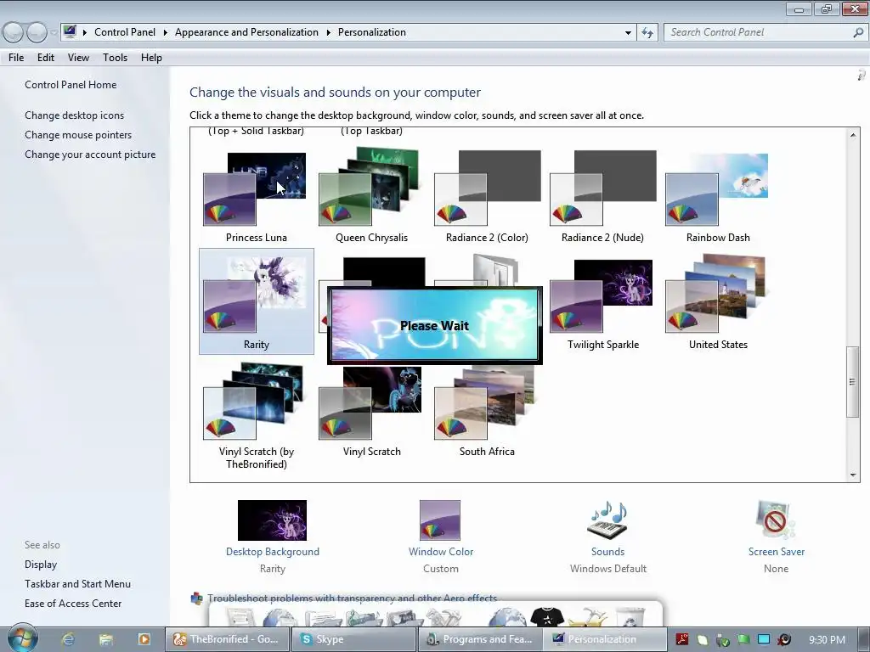Click the green flag tray icon
The image size is (870, 652).
point(743,639)
